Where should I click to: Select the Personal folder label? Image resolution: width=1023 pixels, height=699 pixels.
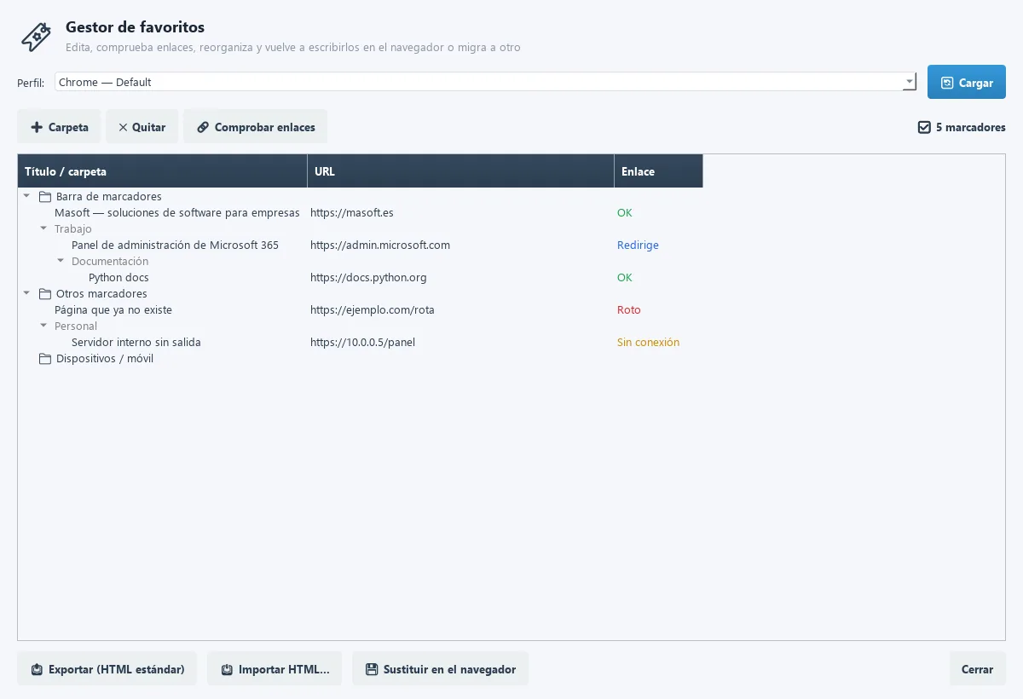(76, 326)
